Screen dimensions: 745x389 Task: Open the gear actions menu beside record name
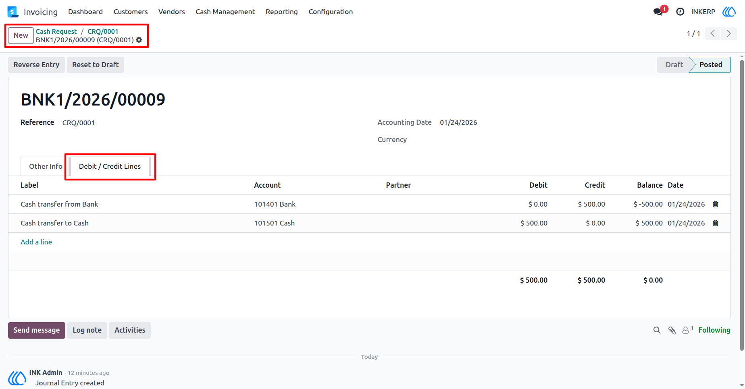pyautogui.click(x=139, y=40)
